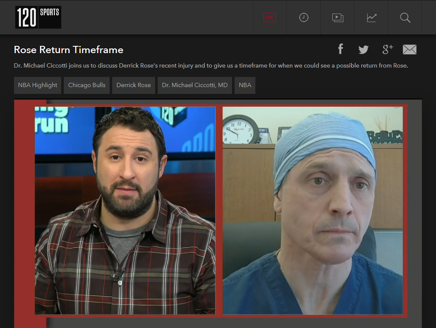Click the search magnifier icon
Viewport: 436px width, 328px height.
coord(405,17)
